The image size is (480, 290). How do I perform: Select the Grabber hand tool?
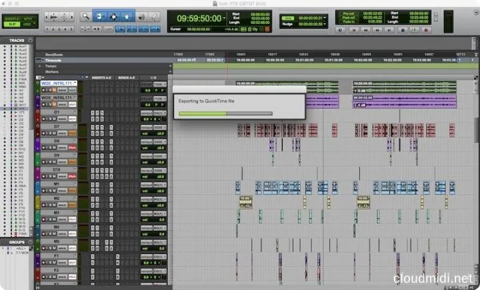(127, 15)
